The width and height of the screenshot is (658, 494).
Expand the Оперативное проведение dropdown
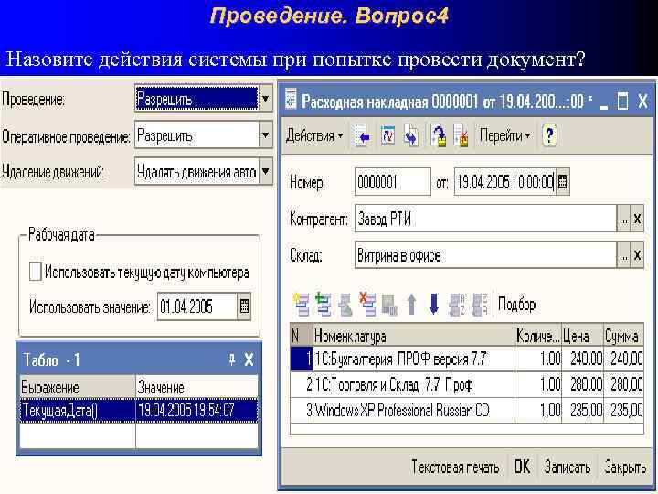(265, 135)
